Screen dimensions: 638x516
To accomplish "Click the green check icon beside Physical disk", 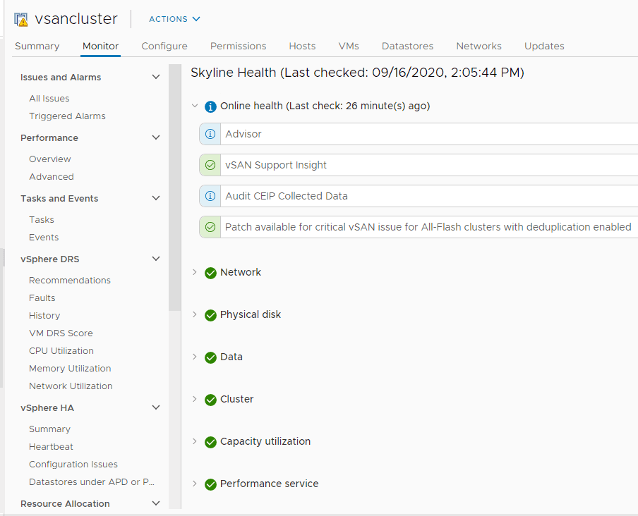I will pos(210,314).
